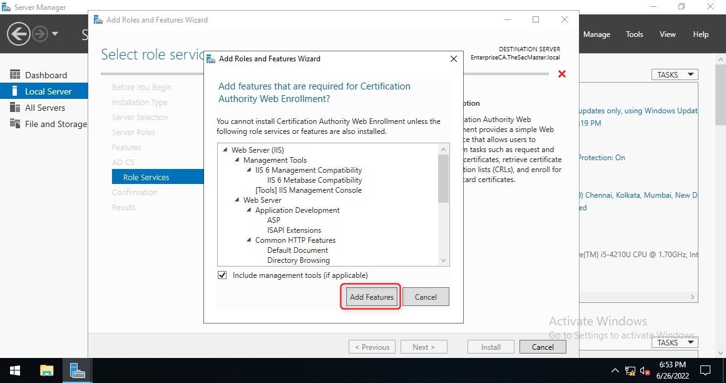Select IIS 6 Metabase Compatibility item

click(314, 180)
